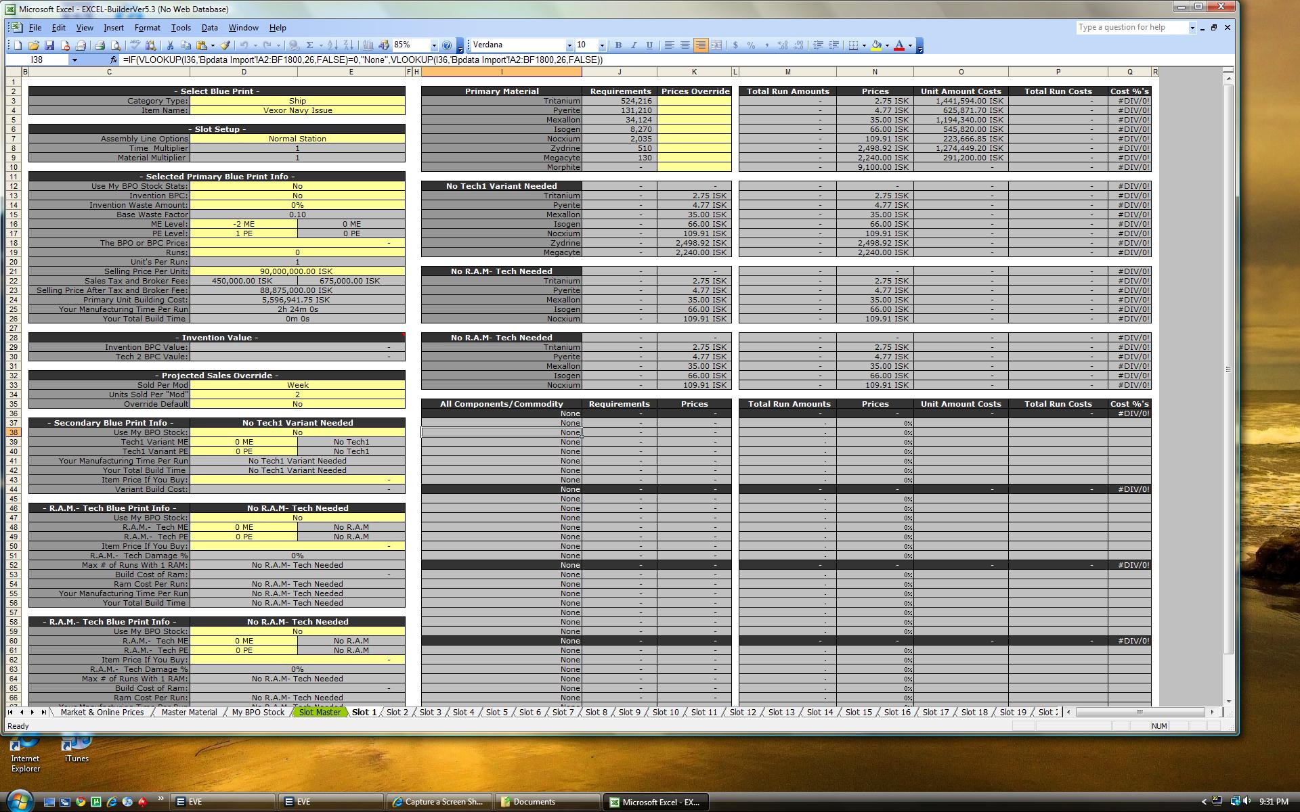Expand the Verdana font name dropdown
Viewport: 1300px width, 812px height.
pos(569,45)
